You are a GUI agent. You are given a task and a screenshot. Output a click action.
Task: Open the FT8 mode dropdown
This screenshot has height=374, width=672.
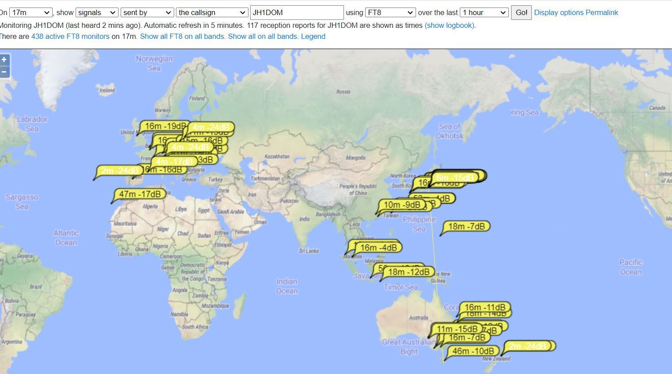[x=390, y=12]
